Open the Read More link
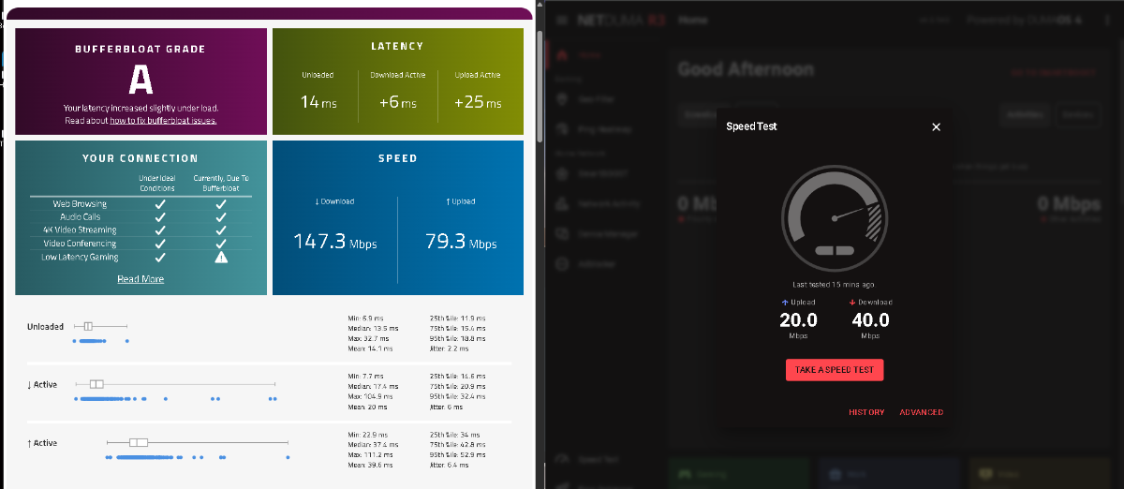 [x=140, y=279]
